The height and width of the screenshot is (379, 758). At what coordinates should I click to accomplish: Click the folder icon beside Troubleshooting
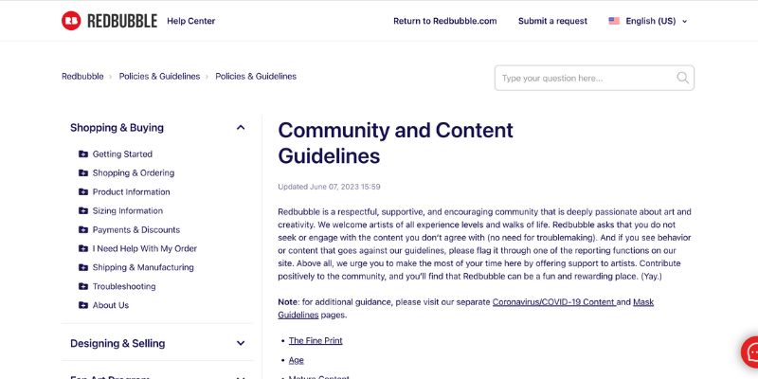click(83, 286)
